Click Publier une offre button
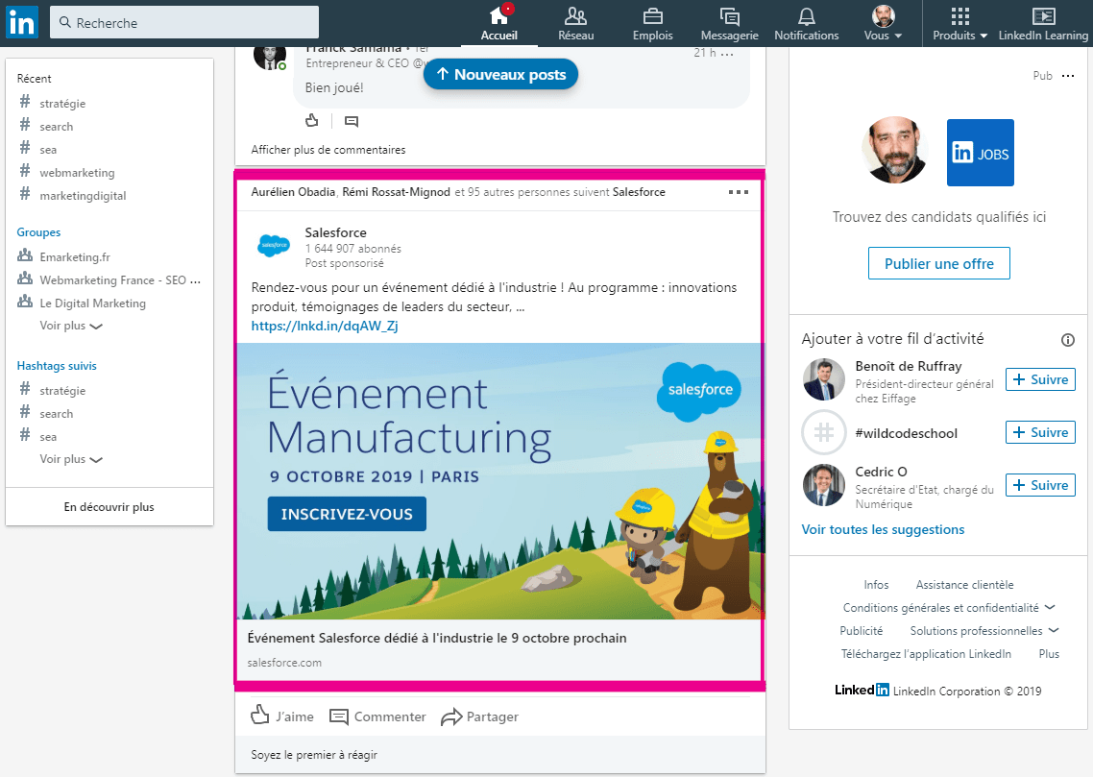 click(x=939, y=263)
